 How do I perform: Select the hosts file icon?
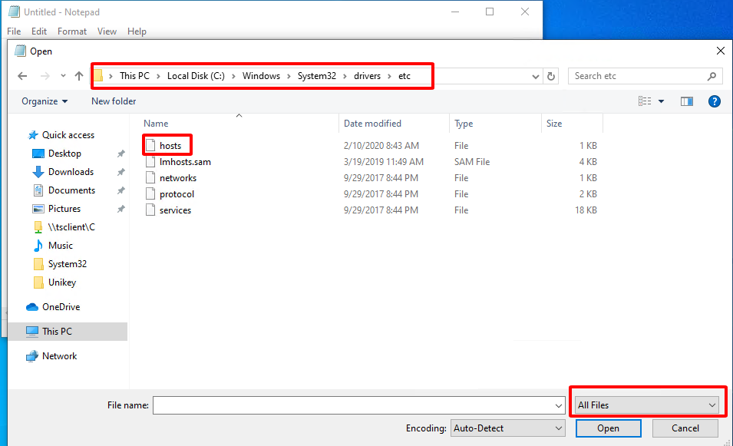click(150, 145)
